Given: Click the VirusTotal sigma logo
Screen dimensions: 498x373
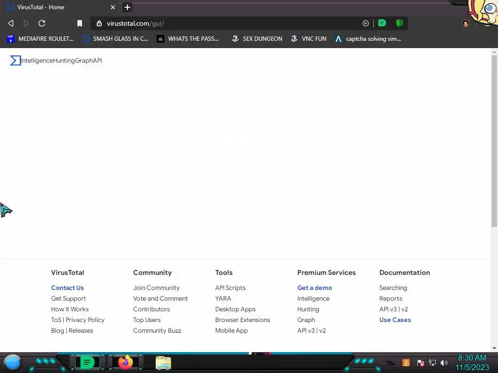Looking at the screenshot, I should click(x=15, y=60).
